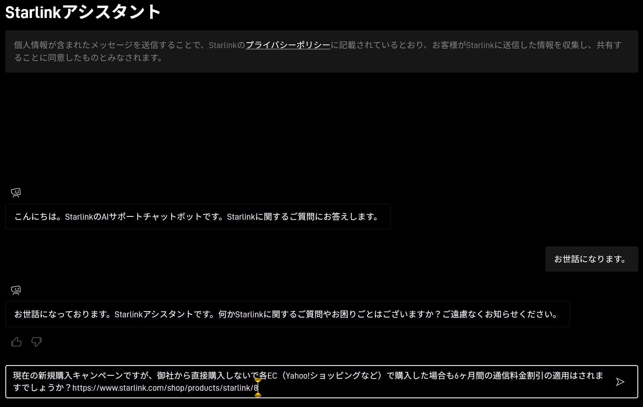Click the こんにちは greeting message bubble
643x407 pixels.
(197, 217)
